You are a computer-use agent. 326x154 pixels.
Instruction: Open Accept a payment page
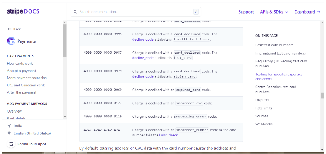point(21,71)
